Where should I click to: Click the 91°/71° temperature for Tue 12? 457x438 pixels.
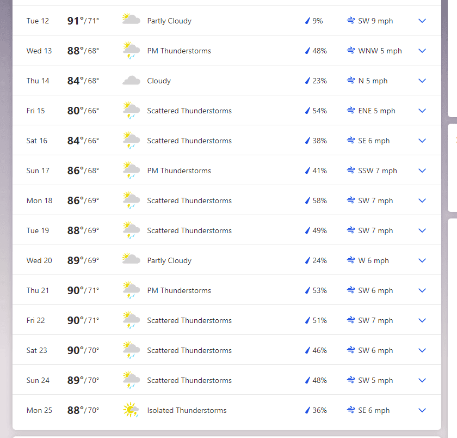(x=83, y=21)
